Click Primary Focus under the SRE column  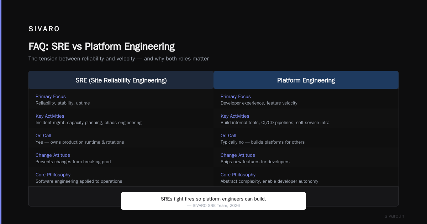click(51, 96)
